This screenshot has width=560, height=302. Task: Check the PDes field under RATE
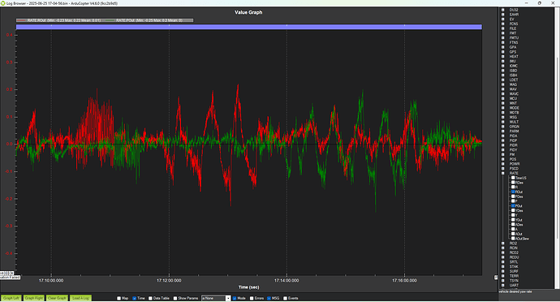click(513, 196)
